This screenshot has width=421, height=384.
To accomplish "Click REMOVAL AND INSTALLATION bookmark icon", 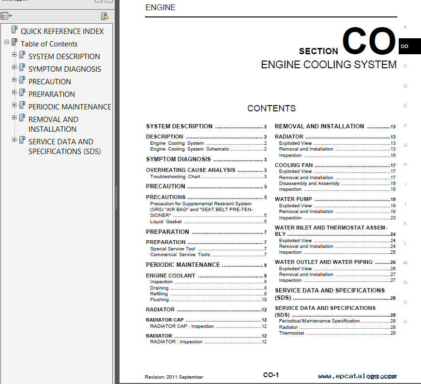I will pyautogui.click(x=22, y=118).
